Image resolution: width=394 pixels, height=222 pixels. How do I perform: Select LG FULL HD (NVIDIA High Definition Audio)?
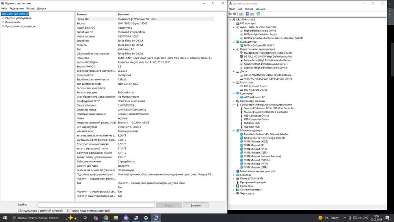[x=268, y=56]
